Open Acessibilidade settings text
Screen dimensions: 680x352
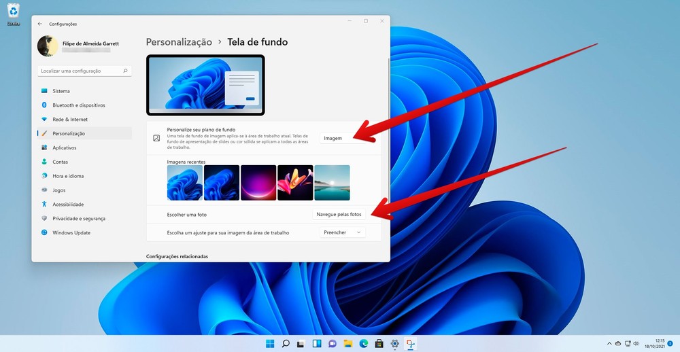pyautogui.click(x=68, y=204)
